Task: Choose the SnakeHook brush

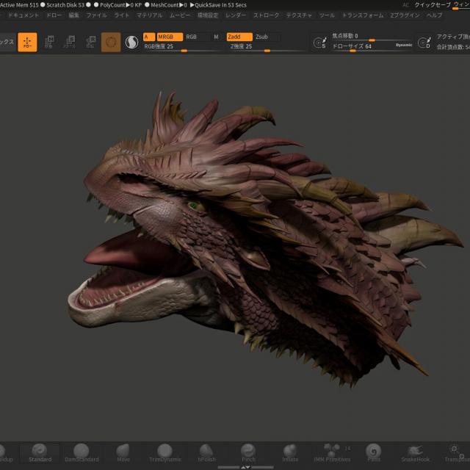Action: pos(415,452)
